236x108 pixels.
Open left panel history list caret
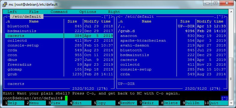[x=107, y=16]
